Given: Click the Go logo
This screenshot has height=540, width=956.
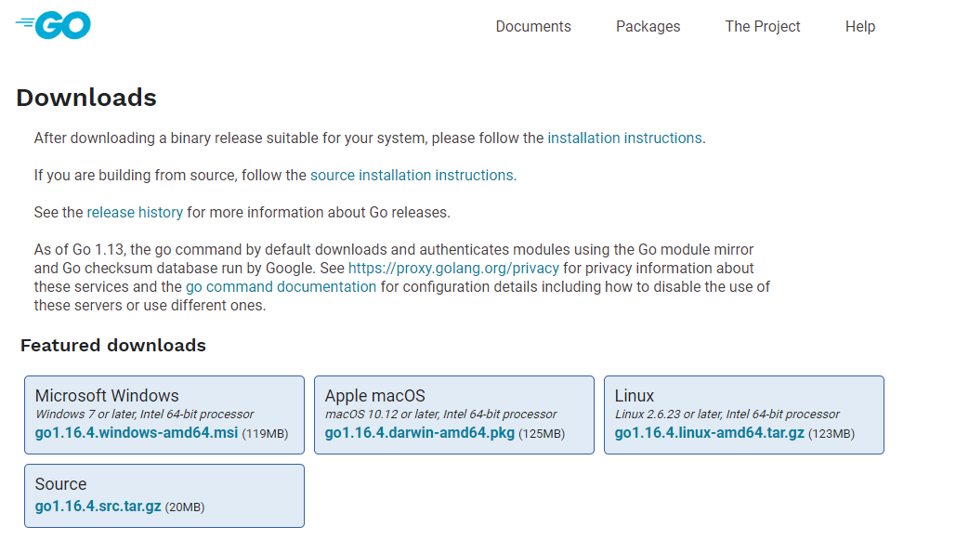Looking at the screenshot, I should coord(53,25).
